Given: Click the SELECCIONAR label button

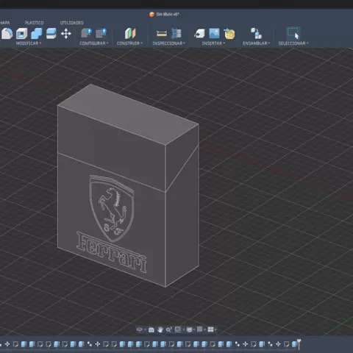Looking at the screenshot, I should (x=293, y=43).
